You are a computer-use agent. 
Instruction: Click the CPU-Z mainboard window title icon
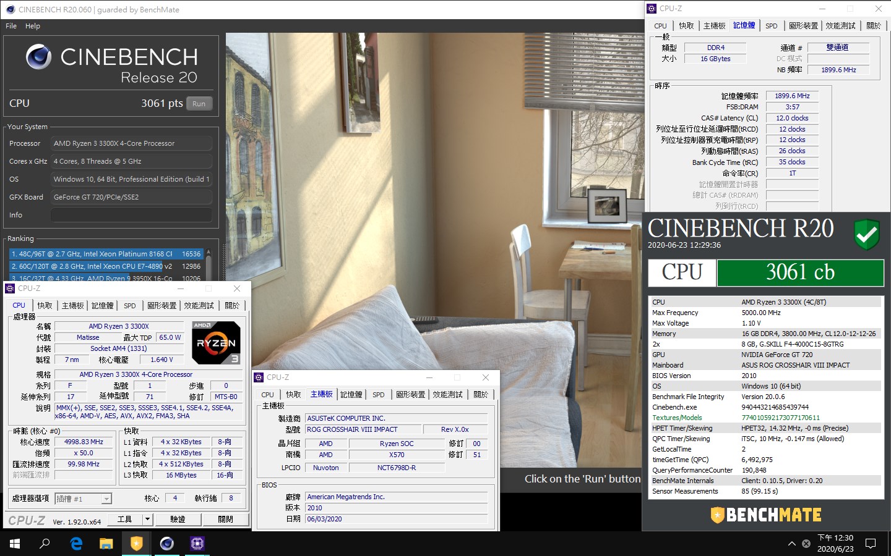coord(259,377)
